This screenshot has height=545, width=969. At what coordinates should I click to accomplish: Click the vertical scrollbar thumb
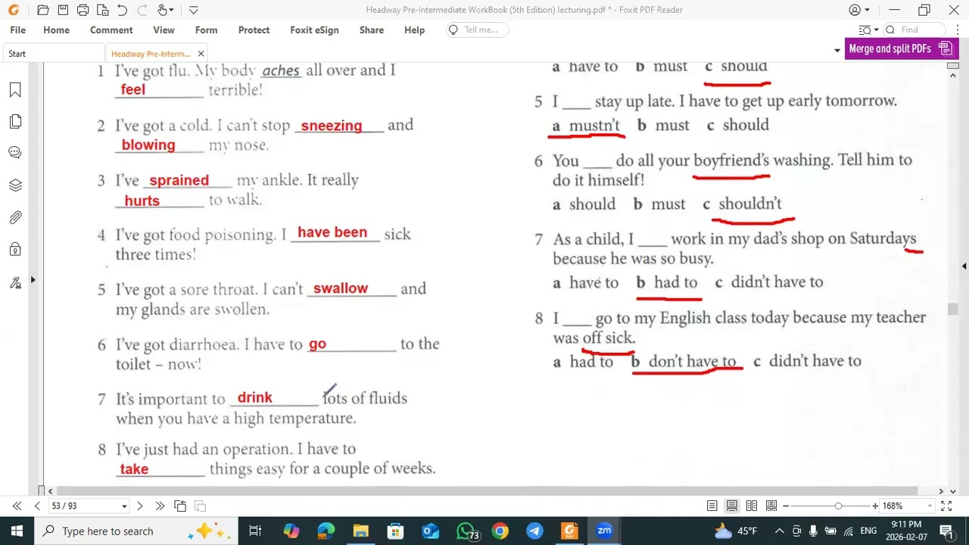[953, 309]
